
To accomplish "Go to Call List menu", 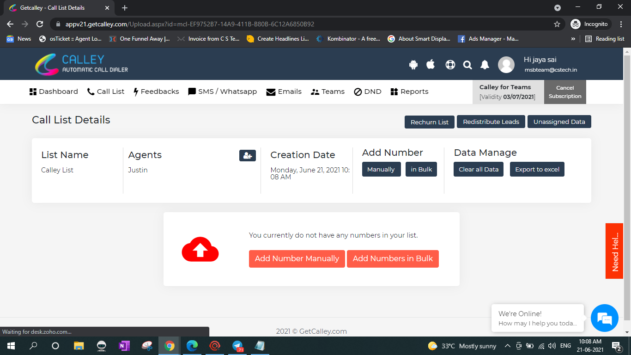I will pyautogui.click(x=106, y=92).
